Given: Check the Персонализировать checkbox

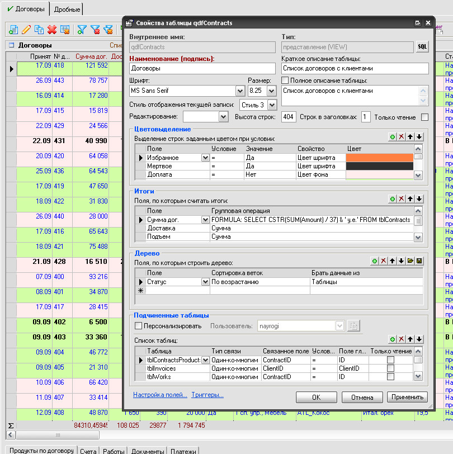Looking at the screenshot, I should coord(139,325).
